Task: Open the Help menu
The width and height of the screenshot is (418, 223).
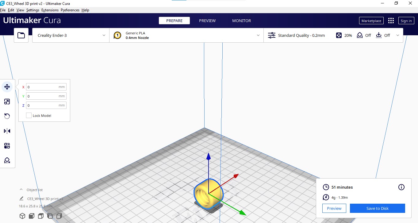Action: [85, 10]
